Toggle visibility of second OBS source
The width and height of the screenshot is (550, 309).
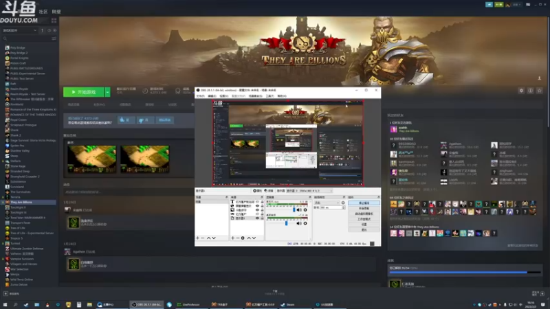click(257, 205)
